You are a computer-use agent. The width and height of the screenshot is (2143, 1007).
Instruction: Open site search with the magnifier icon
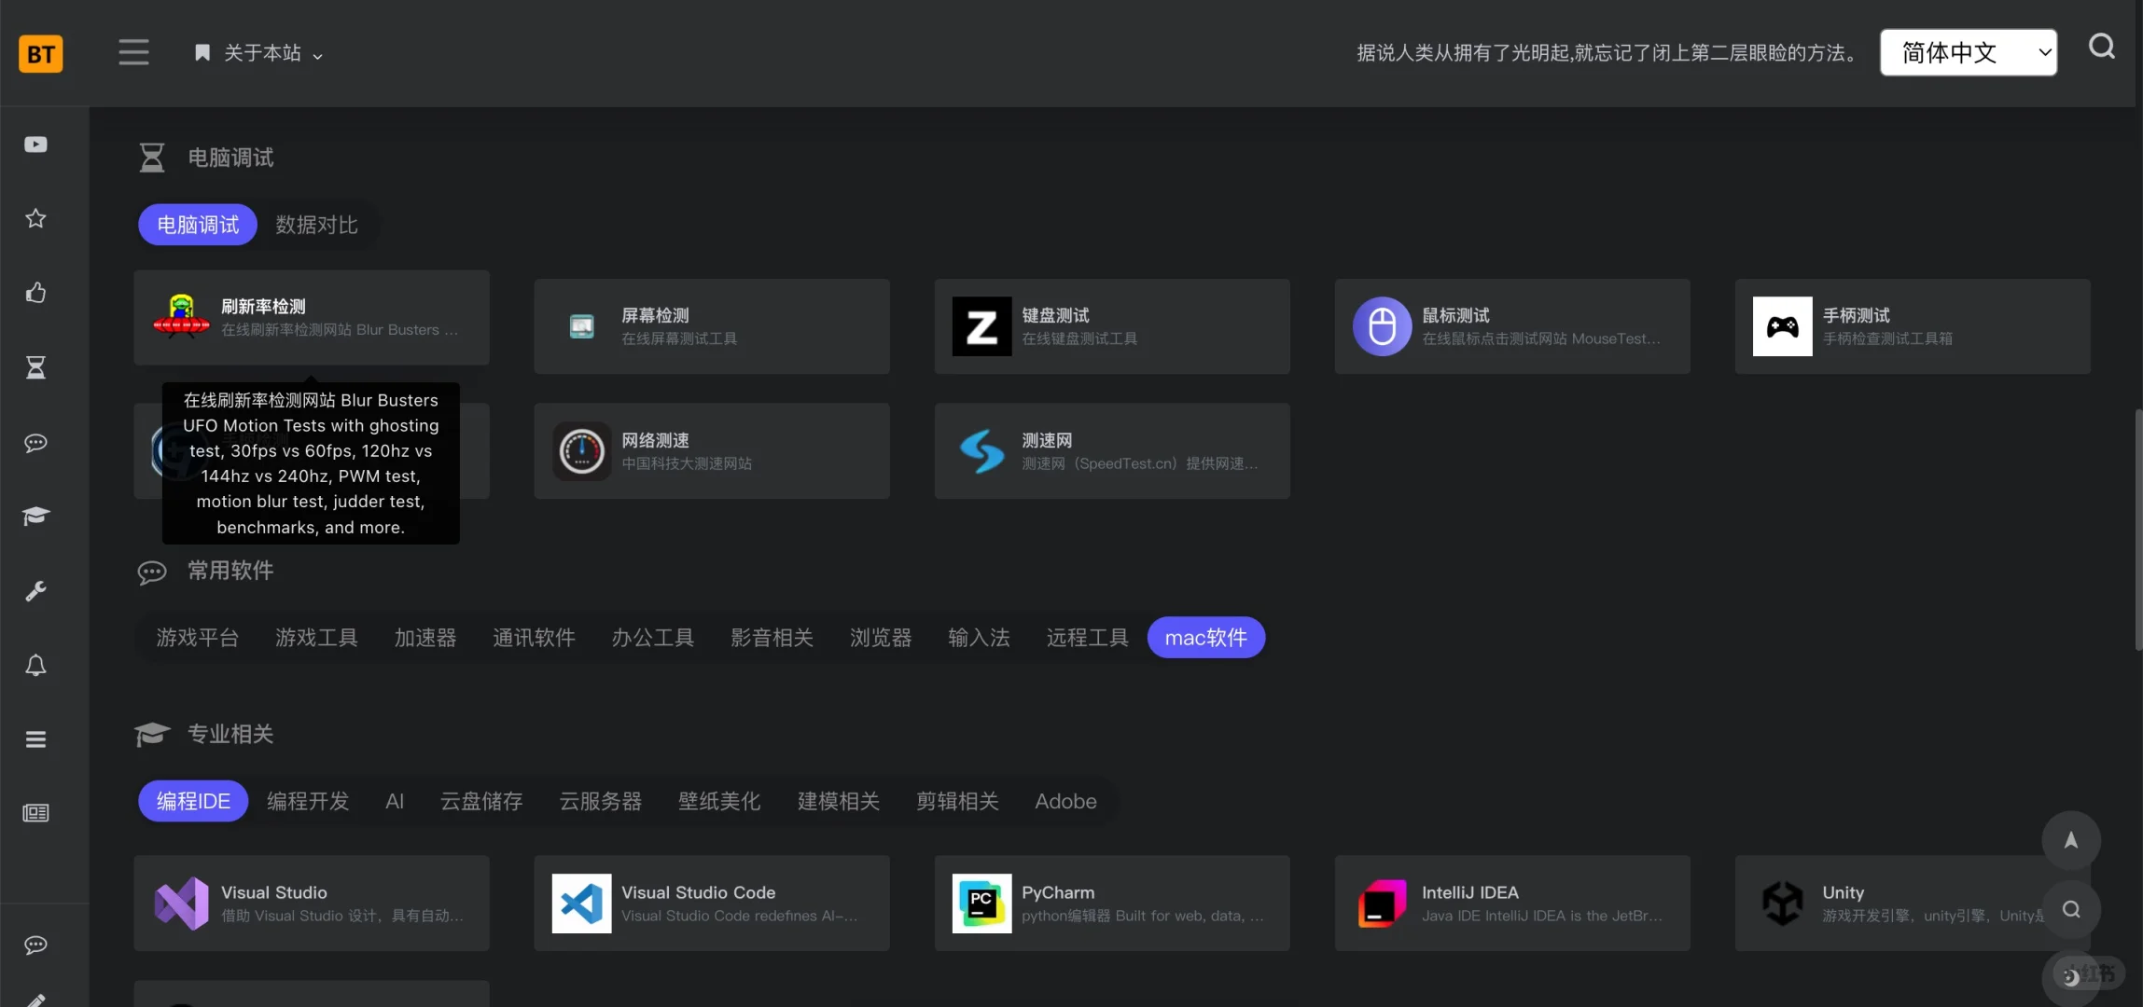point(2101,47)
